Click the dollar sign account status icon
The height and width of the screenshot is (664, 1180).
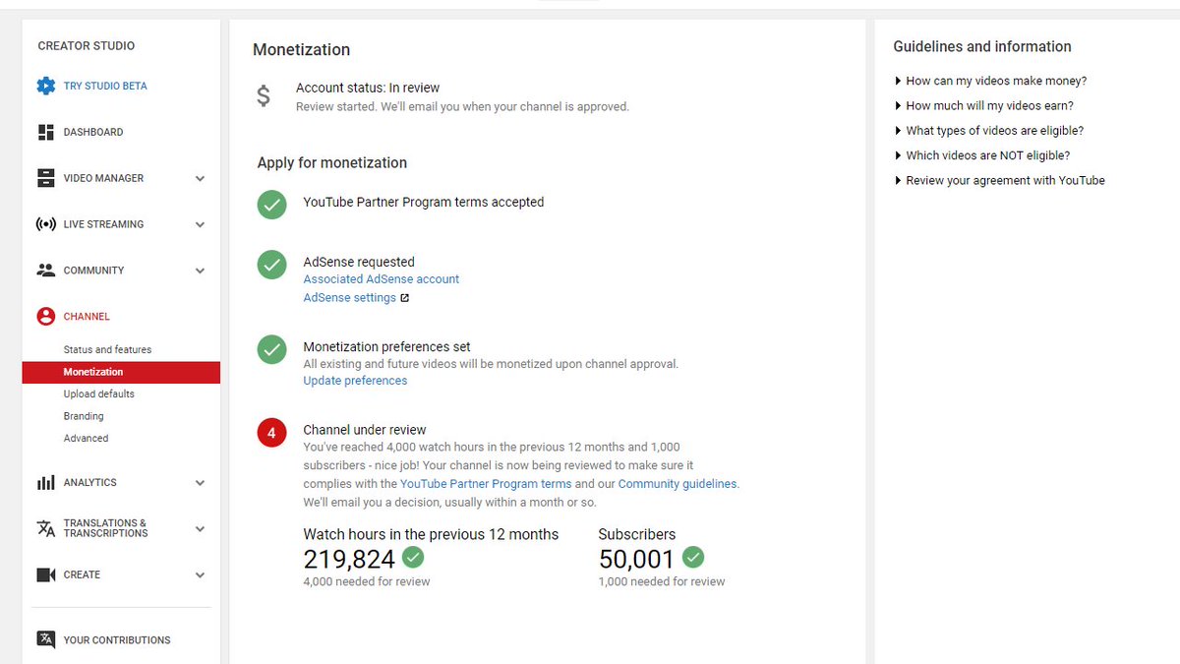pos(264,95)
